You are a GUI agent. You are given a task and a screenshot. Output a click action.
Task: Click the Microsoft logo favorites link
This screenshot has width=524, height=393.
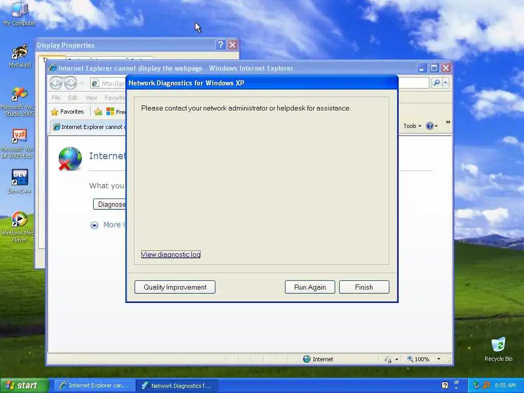tap(111, 111)
